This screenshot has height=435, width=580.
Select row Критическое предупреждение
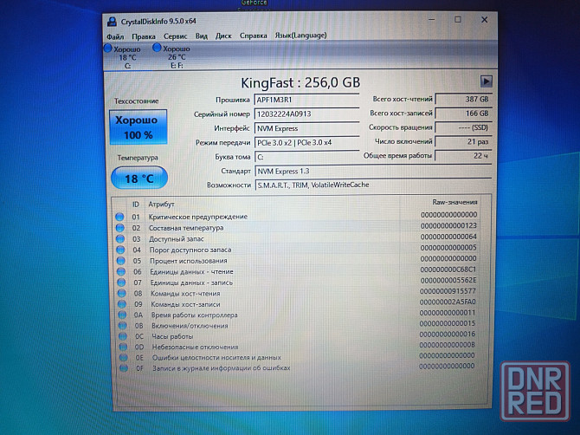(296, 217)
